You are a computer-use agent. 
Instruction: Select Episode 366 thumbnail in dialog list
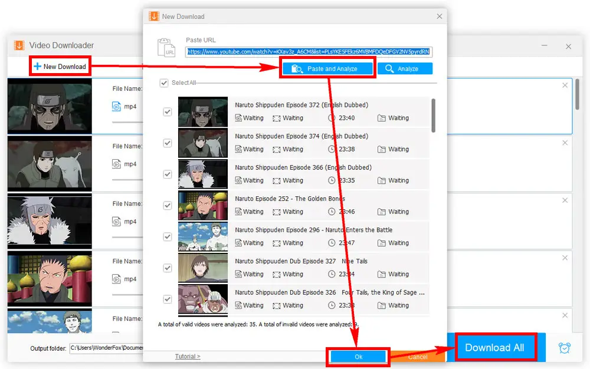coord(203,174)
